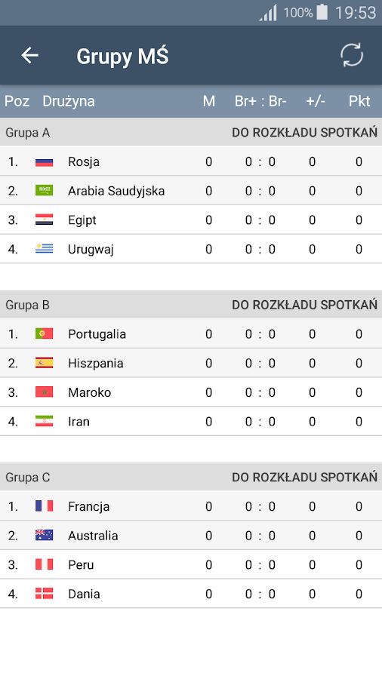Open Grupa A match schedule link
The height and width of the screenshot is (679, 382).
[x=304, y=133]
